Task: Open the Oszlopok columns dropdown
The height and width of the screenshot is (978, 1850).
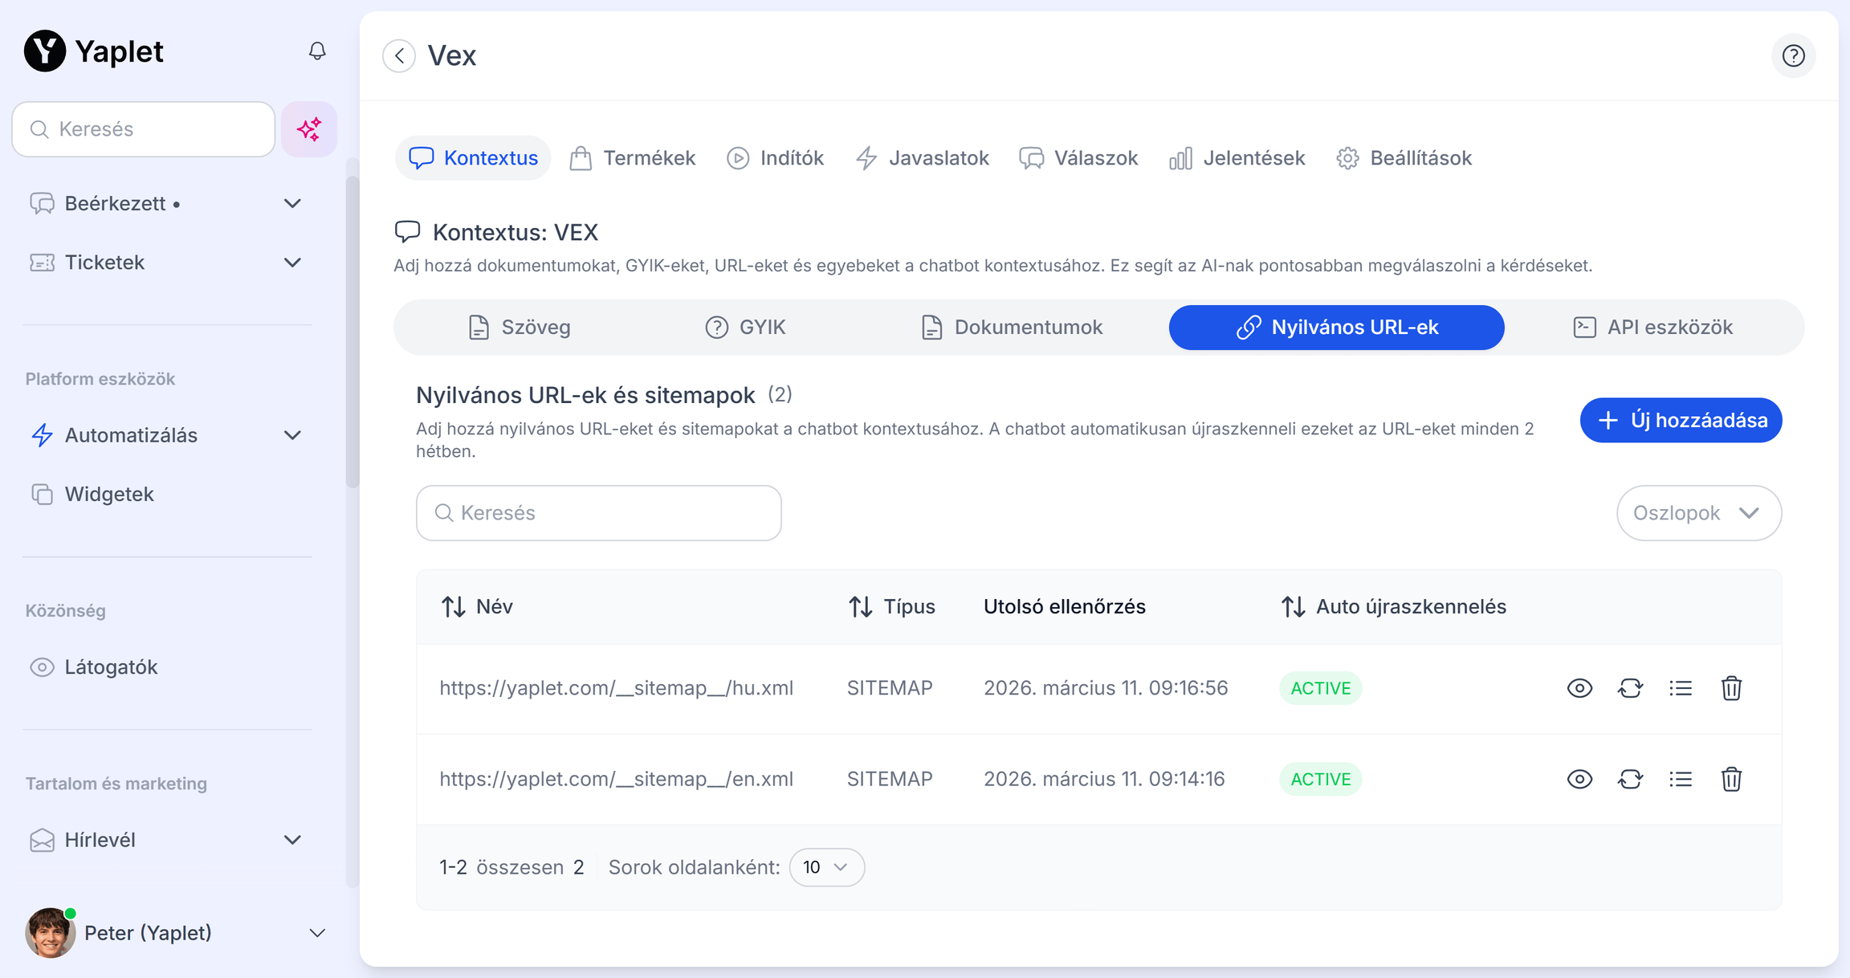Action: coord(1698,513)
